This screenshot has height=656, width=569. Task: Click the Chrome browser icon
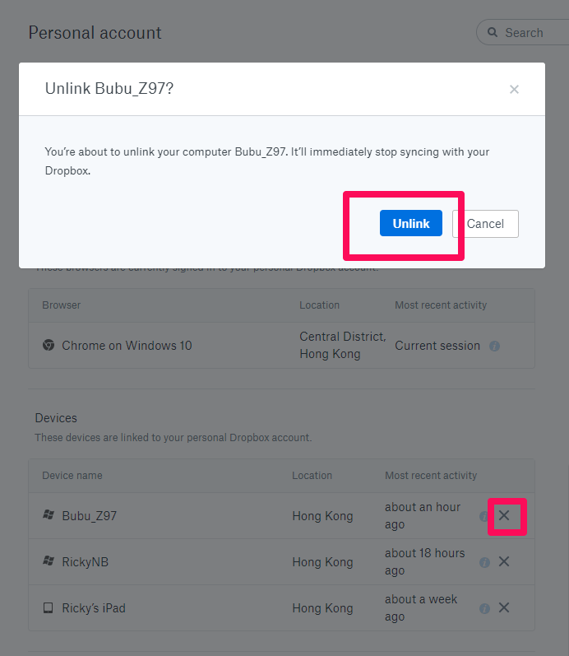[x=49, y=345]
